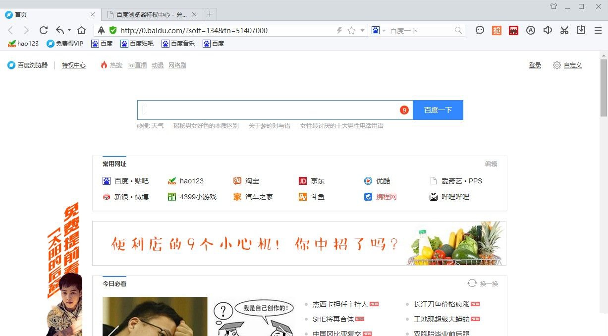Open the news photo of man with glasses
608x336 pixels.
point(155,316)
